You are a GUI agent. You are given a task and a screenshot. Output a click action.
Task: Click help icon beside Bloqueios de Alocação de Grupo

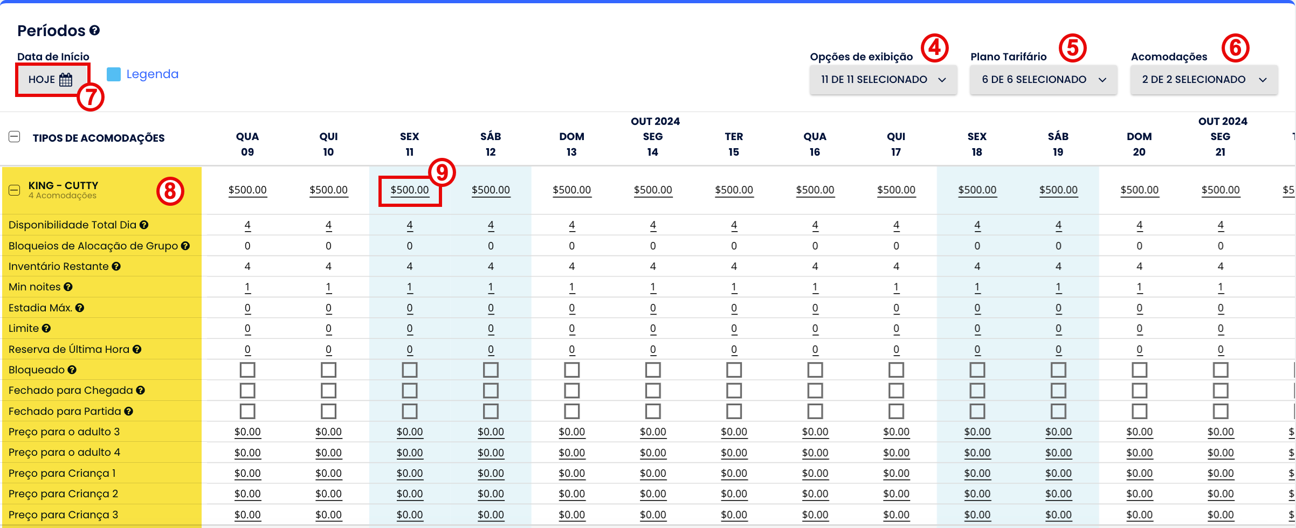tap(185, 246)
